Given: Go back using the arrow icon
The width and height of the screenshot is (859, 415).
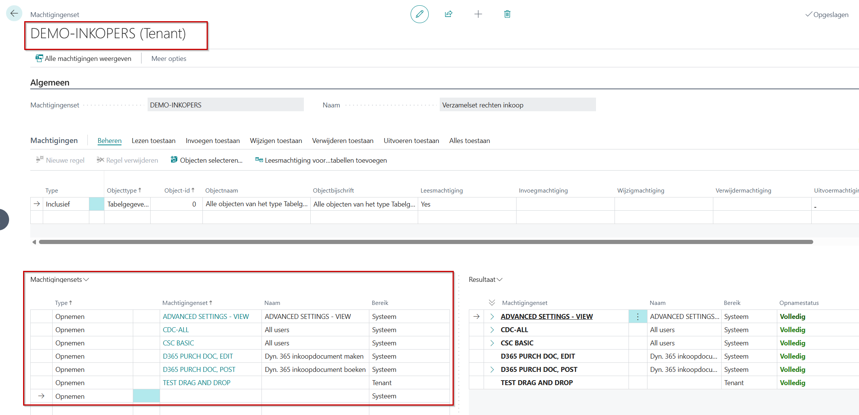Looking at the screenshot, I should tap(14, 14).
